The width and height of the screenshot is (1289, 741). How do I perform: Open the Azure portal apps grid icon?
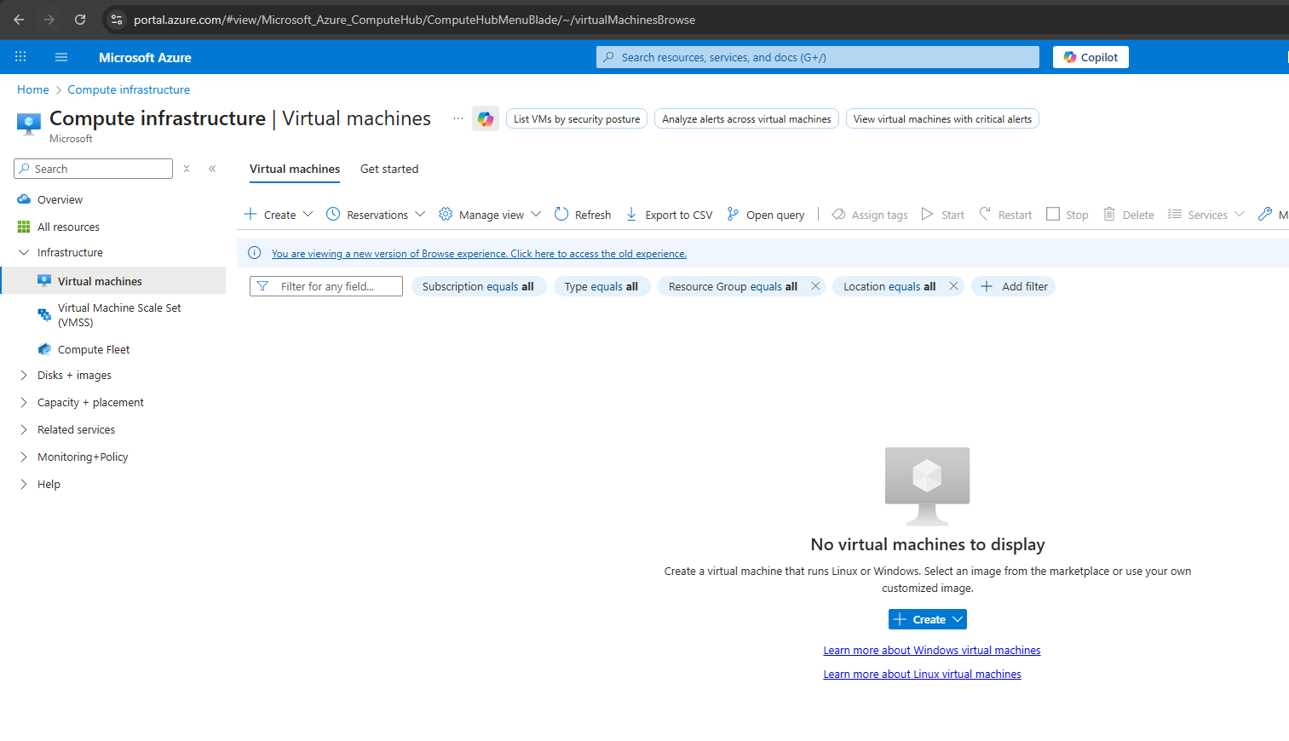[20, 57]
